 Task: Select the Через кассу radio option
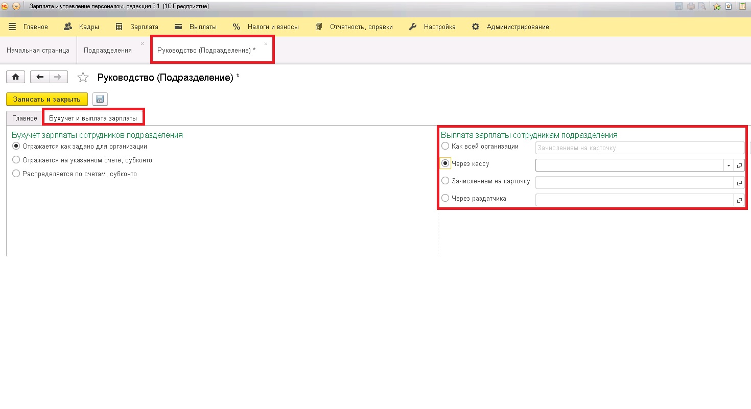(x=465, y=163)
